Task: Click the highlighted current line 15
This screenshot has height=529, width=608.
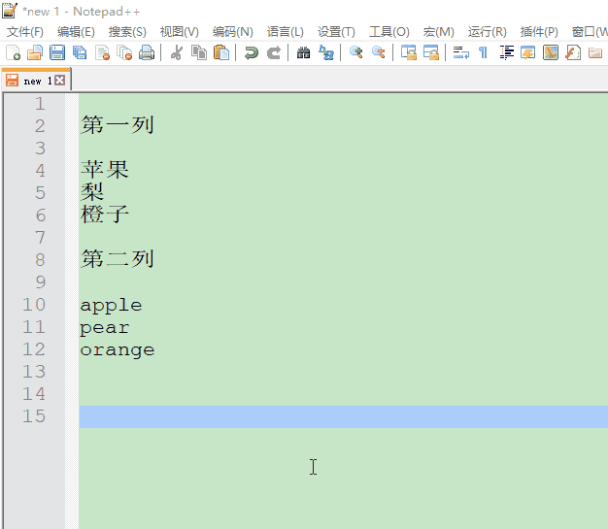Action: pos(344,416)
